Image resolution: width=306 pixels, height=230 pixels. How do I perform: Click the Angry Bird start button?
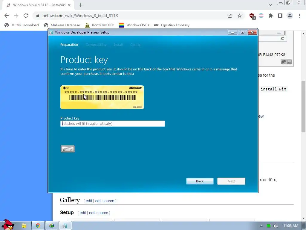(7, 225)
